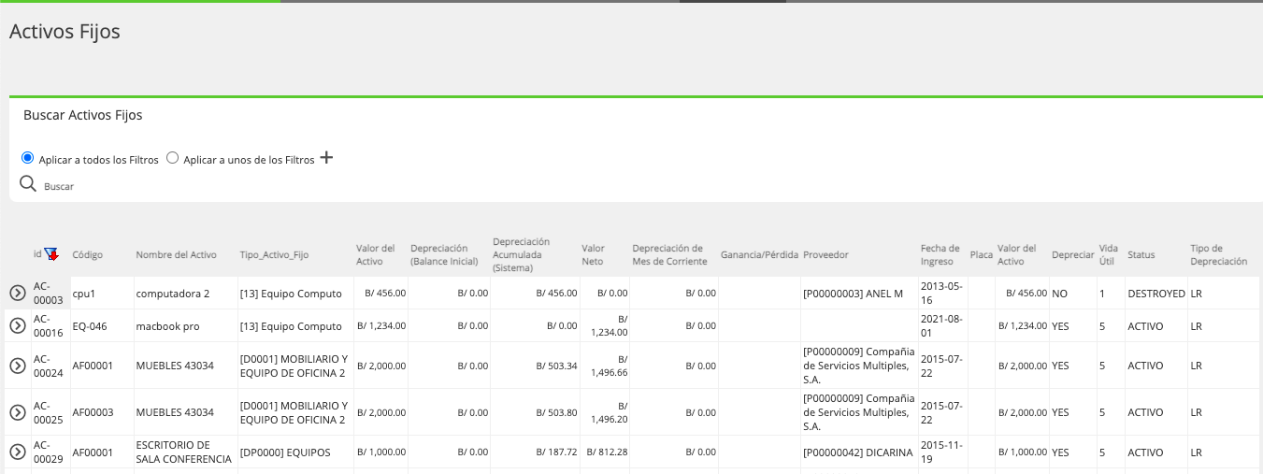Click the id cell AC-00029
The height and width of the screenshot is (474, 1263).
pyautogui.click(x=49, y=452)
